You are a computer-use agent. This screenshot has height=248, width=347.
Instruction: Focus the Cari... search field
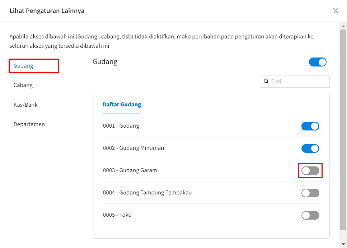[x=294, y=81]
